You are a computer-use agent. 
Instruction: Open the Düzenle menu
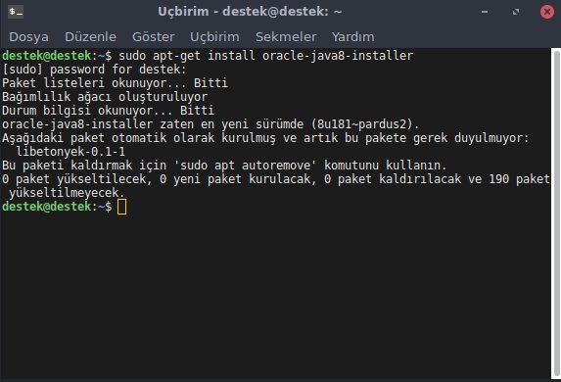pos(90,37)
